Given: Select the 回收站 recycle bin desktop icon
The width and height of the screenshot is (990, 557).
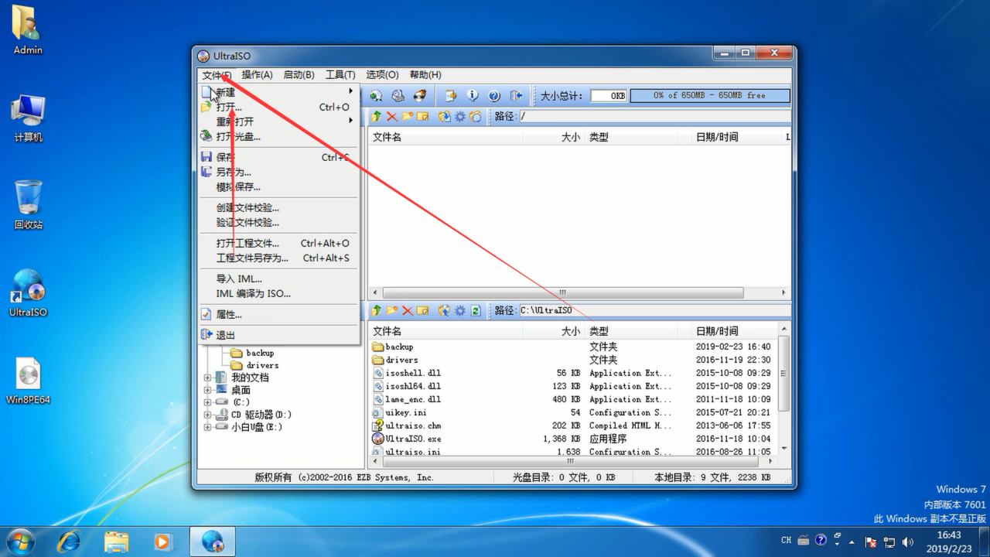Looking at the screenshot, I should [29, 205].
